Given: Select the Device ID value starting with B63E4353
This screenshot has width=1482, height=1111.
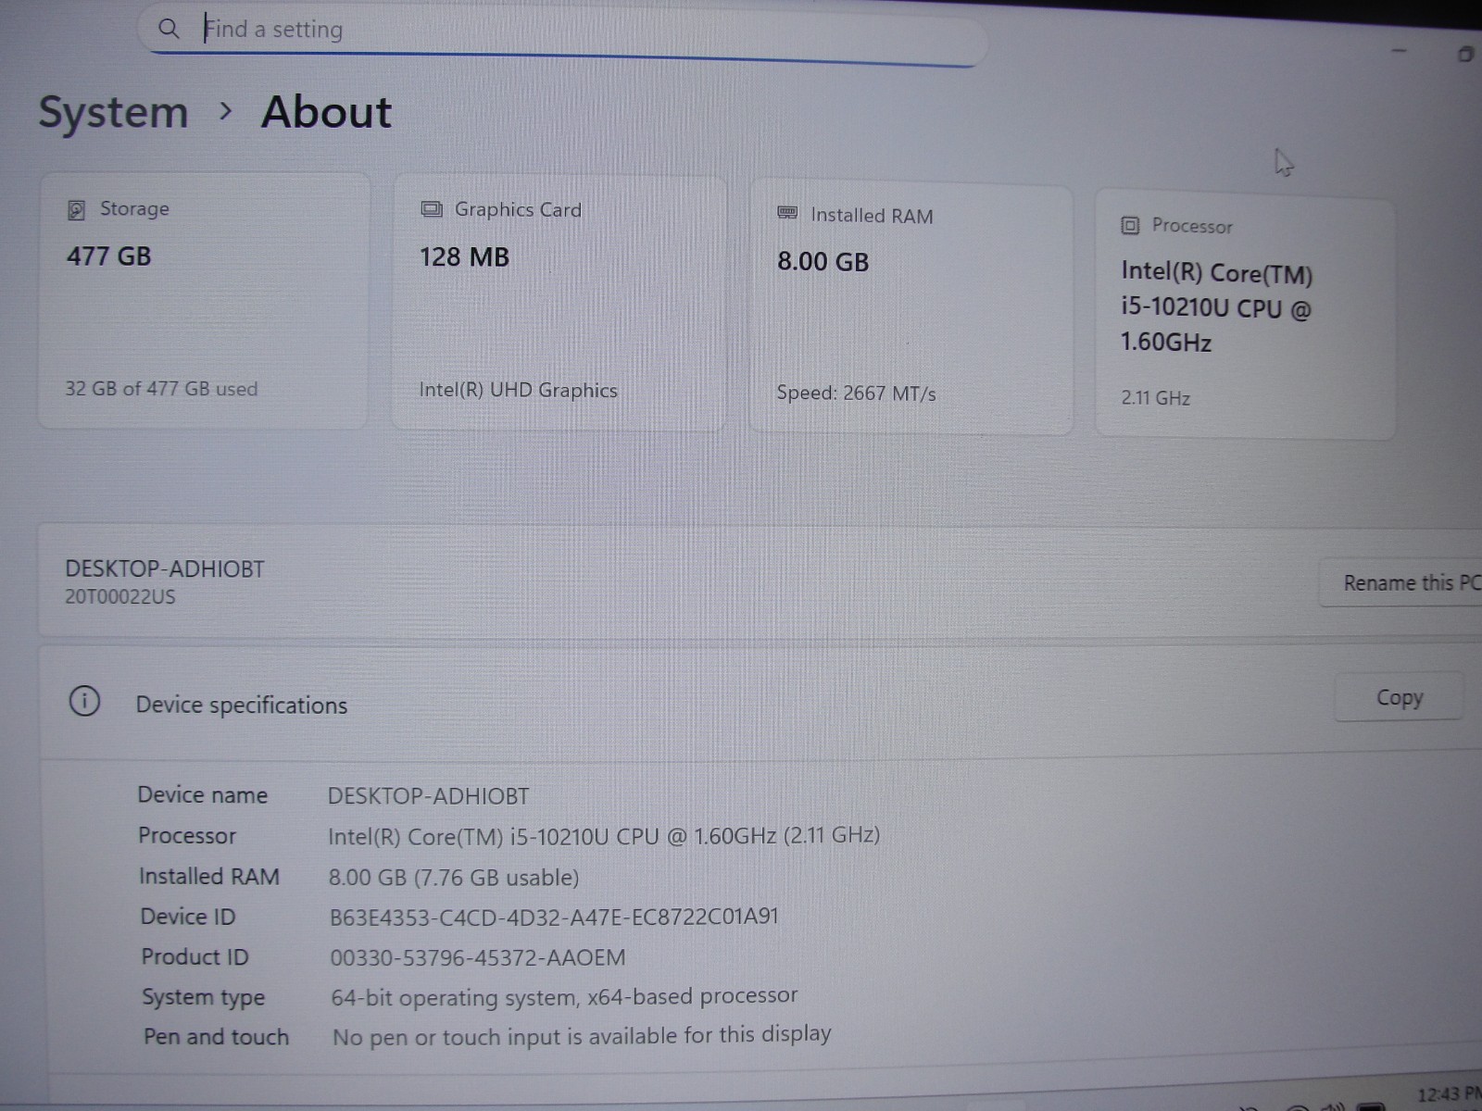Looking at the screenshot, I should coord(554,917).
